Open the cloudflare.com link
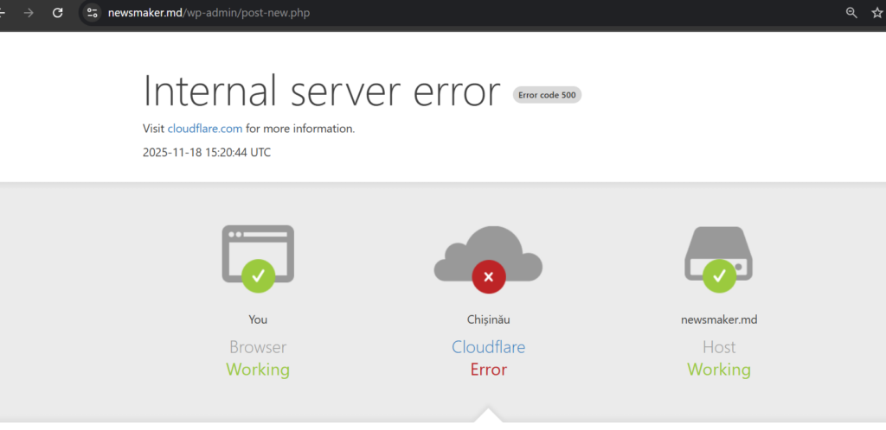The height and width of the screenshot is (430, 886). coord(205,129)
